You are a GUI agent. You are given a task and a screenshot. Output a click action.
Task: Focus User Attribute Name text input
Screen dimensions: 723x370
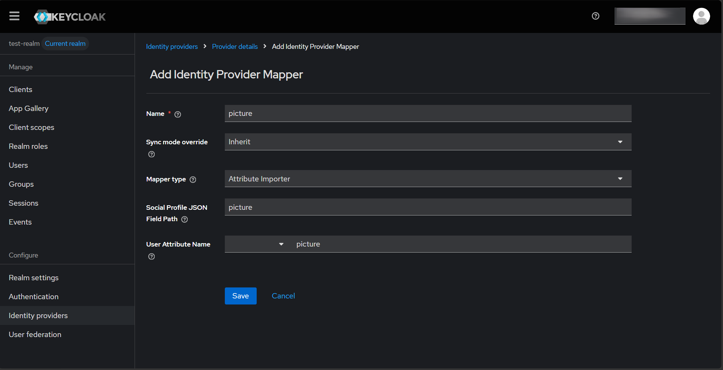462,244
